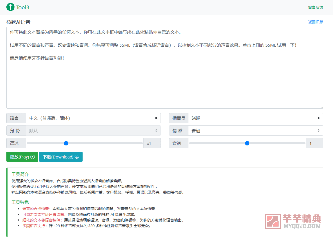Viewport: 333px width, 241px height.
Task: Click the 工具特色 section heading
Action: tap(20, 202)
